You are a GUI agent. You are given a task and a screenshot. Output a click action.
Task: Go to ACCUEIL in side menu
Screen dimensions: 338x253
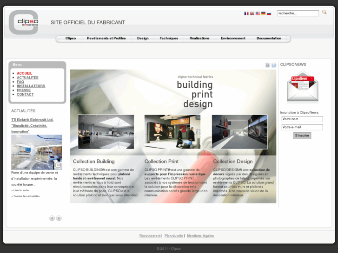[x=24, y=73]
